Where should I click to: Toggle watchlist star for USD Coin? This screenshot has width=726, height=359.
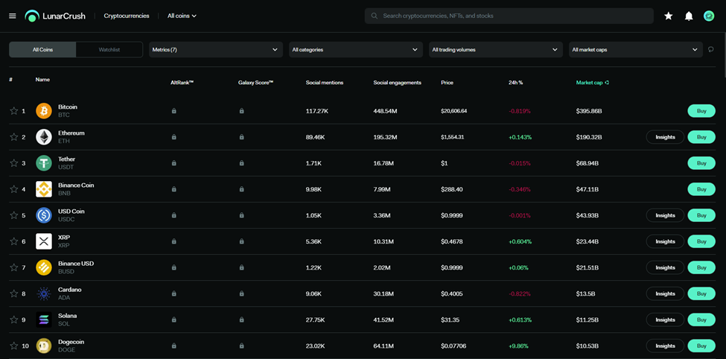point(14,215)
